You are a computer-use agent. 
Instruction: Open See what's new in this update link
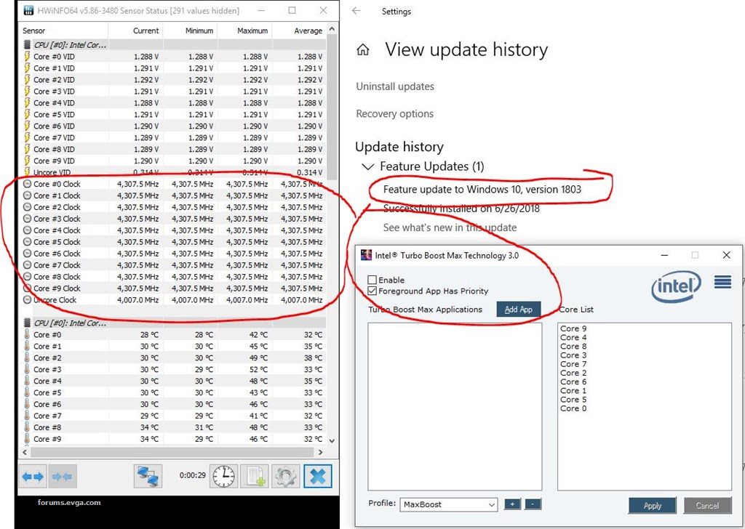[x=450, y=227]
